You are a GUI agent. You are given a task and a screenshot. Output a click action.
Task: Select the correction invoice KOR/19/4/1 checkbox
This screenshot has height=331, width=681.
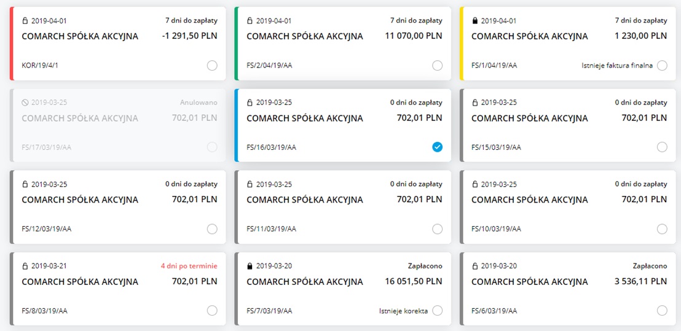click(212, 66)
